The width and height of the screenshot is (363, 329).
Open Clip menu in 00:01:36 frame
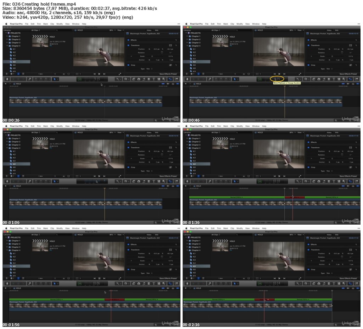pos(232,126)
